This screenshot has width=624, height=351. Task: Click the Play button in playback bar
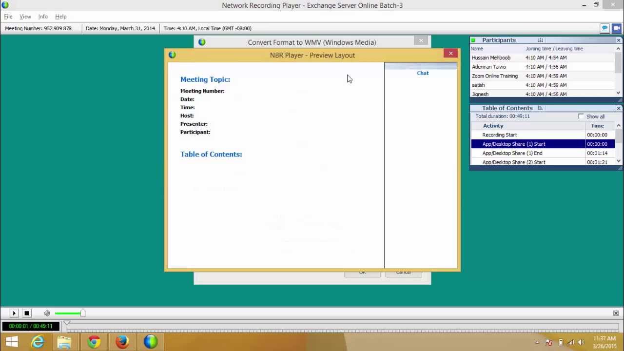(x=14, y=313)
